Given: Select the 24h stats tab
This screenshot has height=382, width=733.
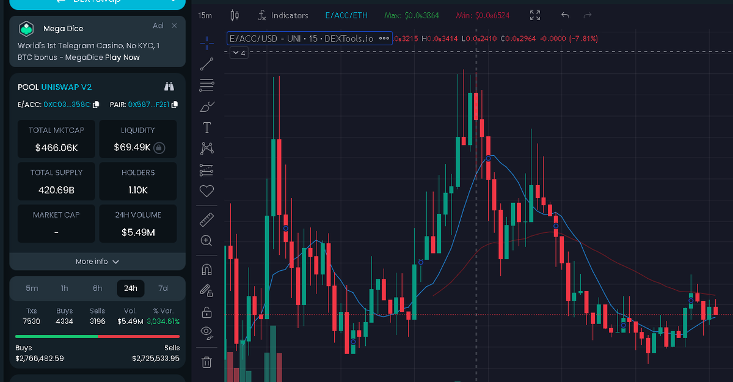Looking at the screenshot, I should click(131, 288).
